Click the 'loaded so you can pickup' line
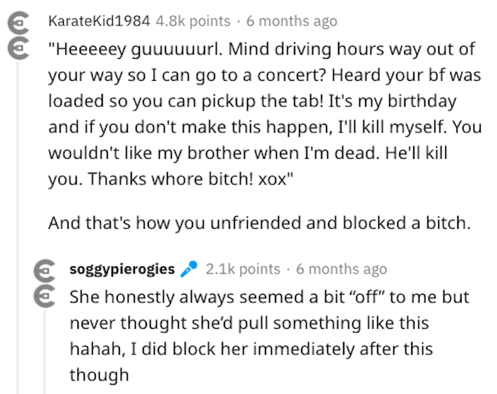Viewport: 497px width, 394px height. click(x=252, y=101)
